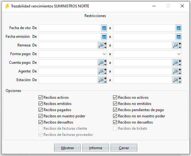Search Remesa starting value with magnifier icon
Image resolution: width=191 pixels, height=156 pixels.
(101, 45)
